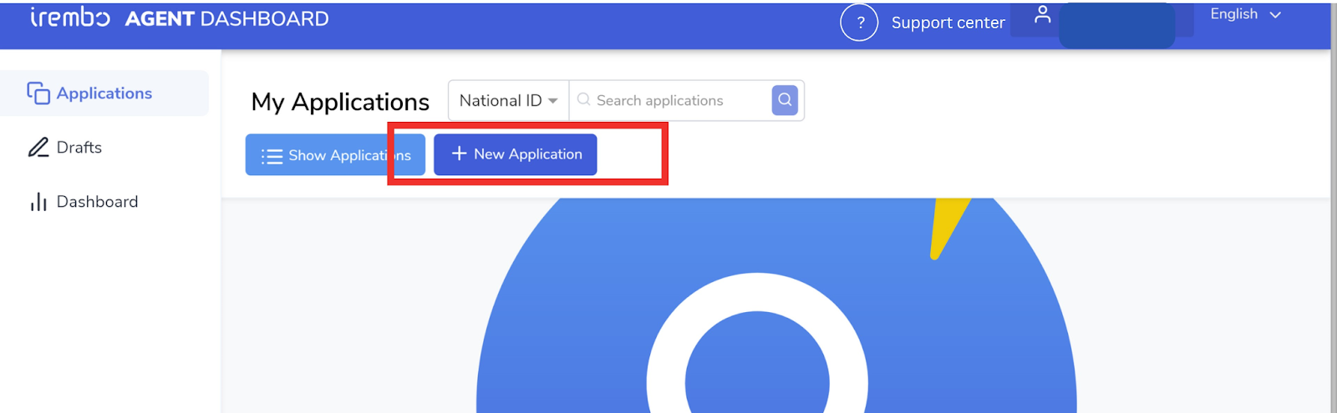Click the list icon on Show Applications
Screen dimensions: 1337x413
click(272, 156)
